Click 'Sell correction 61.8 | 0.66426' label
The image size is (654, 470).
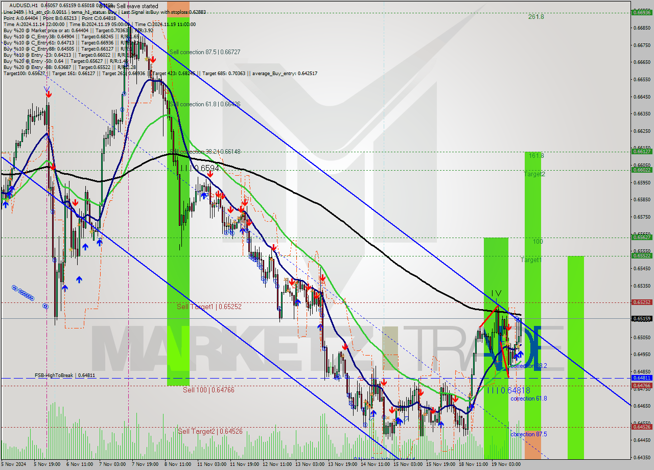click(205, 104)
